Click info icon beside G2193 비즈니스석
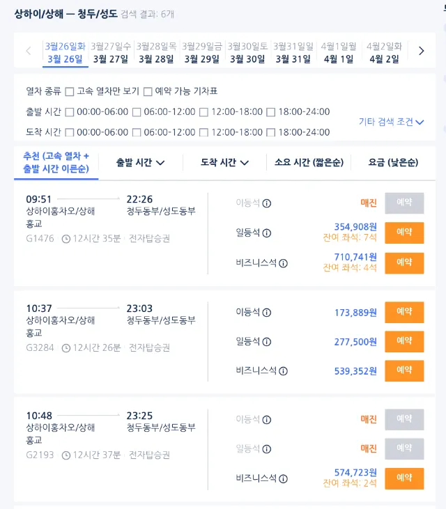Image resolution: width=446 pixels, height=509 pixels. (x=284, y=479)
